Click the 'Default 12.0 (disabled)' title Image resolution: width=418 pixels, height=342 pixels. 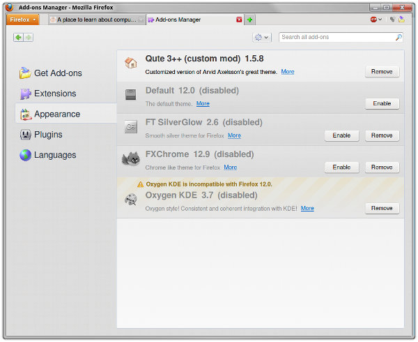[x=192, y=91]
